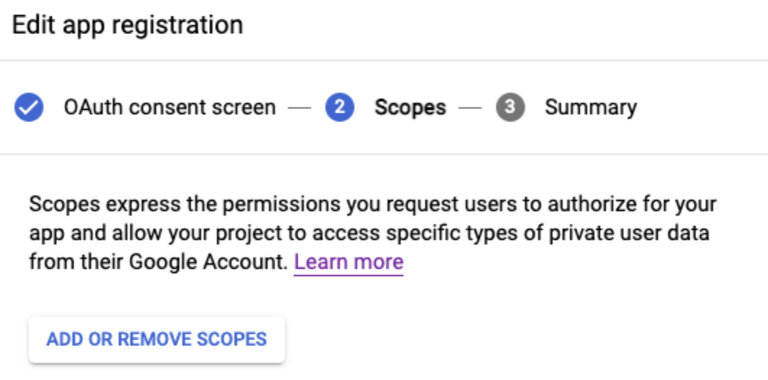Click connector line between Scopes and Summary
768x380 pixels.
(x=470, y=108)
